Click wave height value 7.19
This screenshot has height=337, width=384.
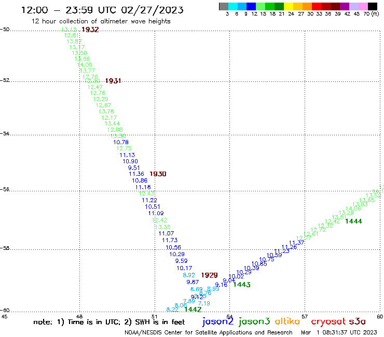[204, 303]
